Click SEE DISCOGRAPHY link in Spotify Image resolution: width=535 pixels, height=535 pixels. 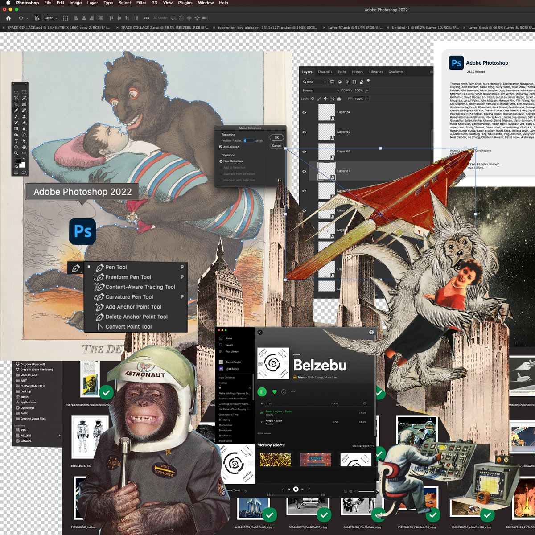(363, 446)
